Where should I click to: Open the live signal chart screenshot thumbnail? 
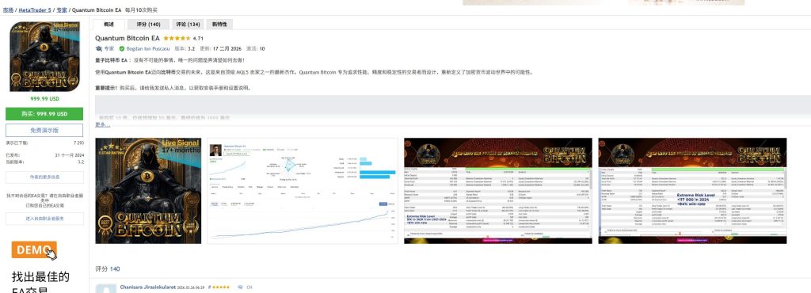click(x=303, y=191)
